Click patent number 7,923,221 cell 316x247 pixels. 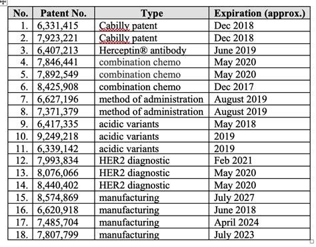pyautogui.click(x=63, y=38)
